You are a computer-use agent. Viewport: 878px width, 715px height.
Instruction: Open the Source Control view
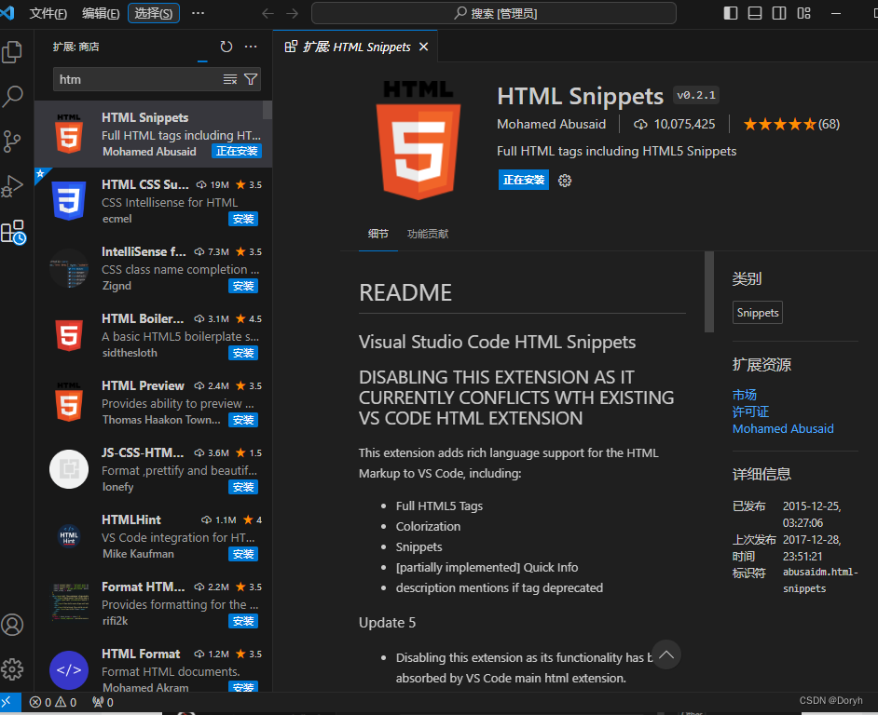(x=12, y=141)
